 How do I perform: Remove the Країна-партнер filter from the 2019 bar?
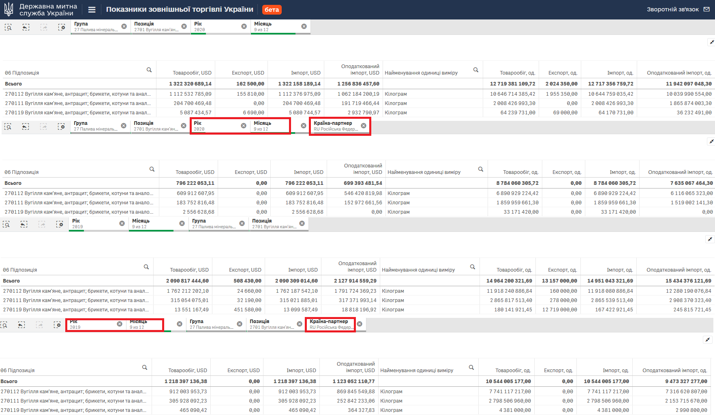[360, 324]
